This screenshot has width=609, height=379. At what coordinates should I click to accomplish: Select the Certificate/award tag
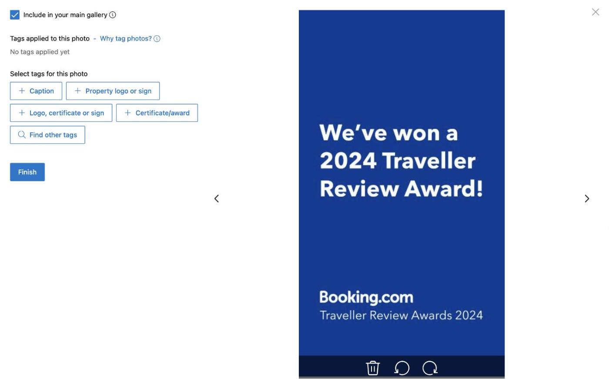point(157,113)
